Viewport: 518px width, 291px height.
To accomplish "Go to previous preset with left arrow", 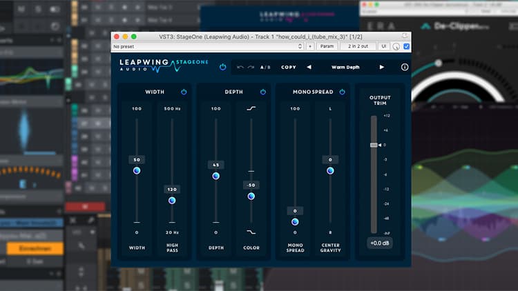I will (x=309, y=67).
